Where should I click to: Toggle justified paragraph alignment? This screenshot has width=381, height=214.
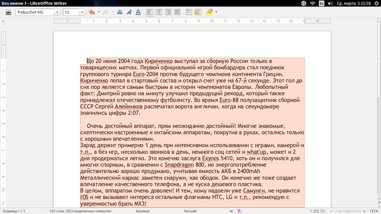click(177, 12)
